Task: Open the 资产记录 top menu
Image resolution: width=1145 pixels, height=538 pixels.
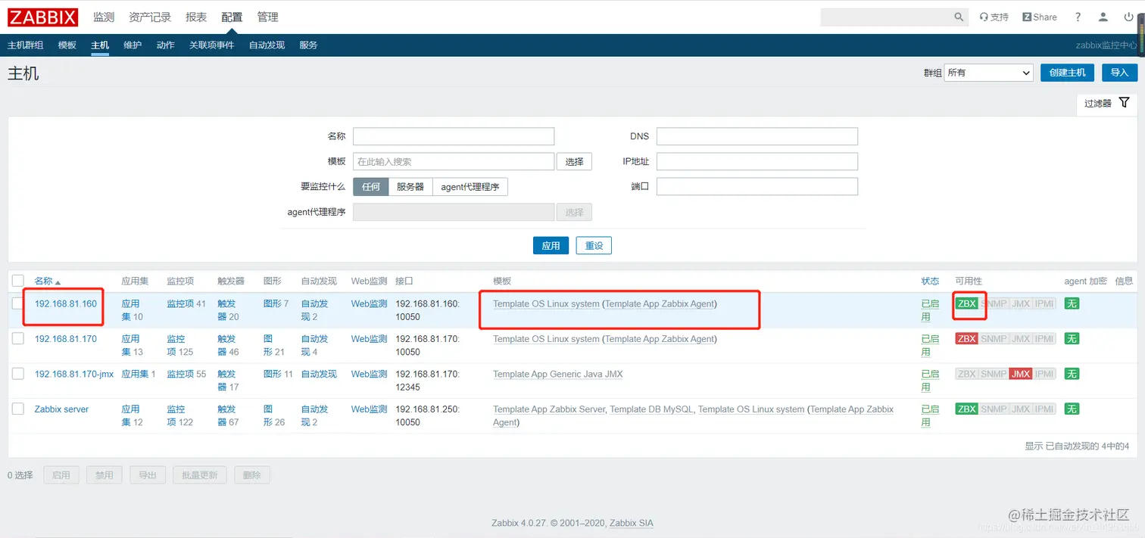Action: pyautogui.click(x=150, y=17)
